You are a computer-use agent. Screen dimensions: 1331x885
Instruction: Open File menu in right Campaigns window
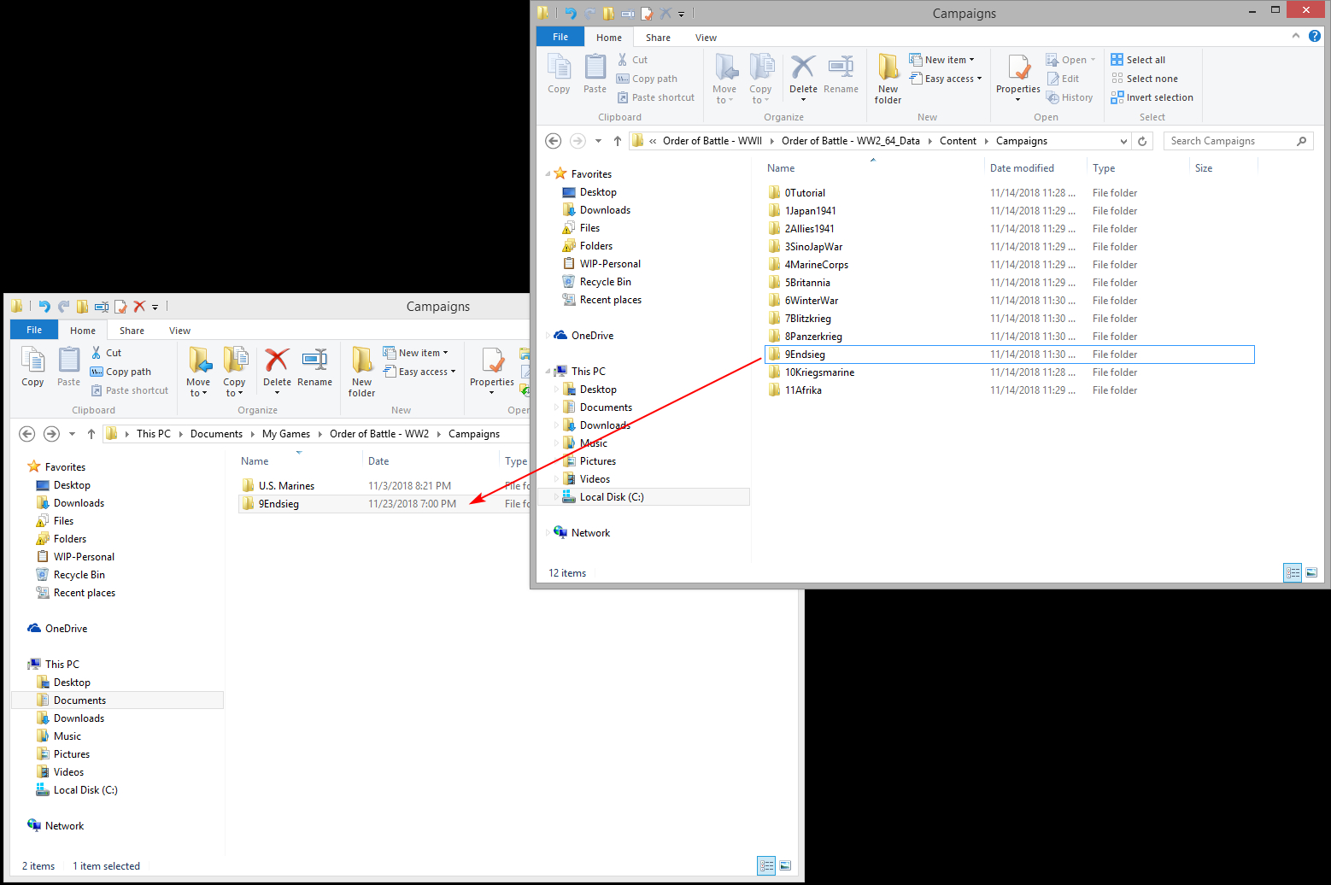coord(560,37)
